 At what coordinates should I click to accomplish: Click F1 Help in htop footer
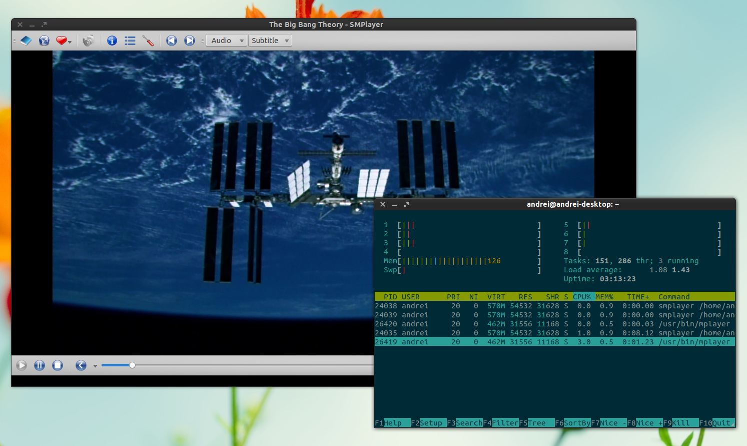pyautogui.click(x=393, y=423)
